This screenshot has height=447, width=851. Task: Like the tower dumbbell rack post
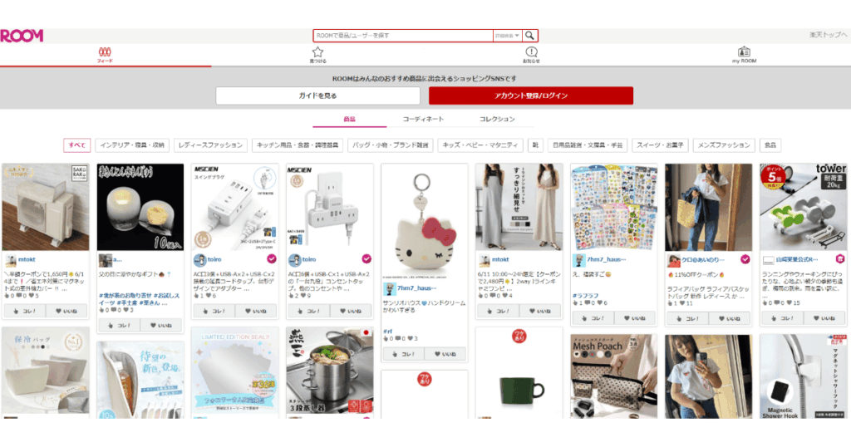tap(824, 318)
